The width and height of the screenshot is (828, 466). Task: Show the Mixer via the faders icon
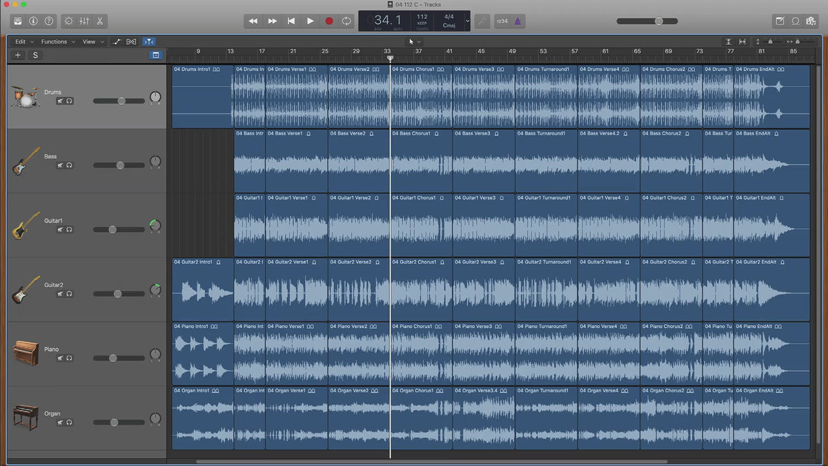84,21
